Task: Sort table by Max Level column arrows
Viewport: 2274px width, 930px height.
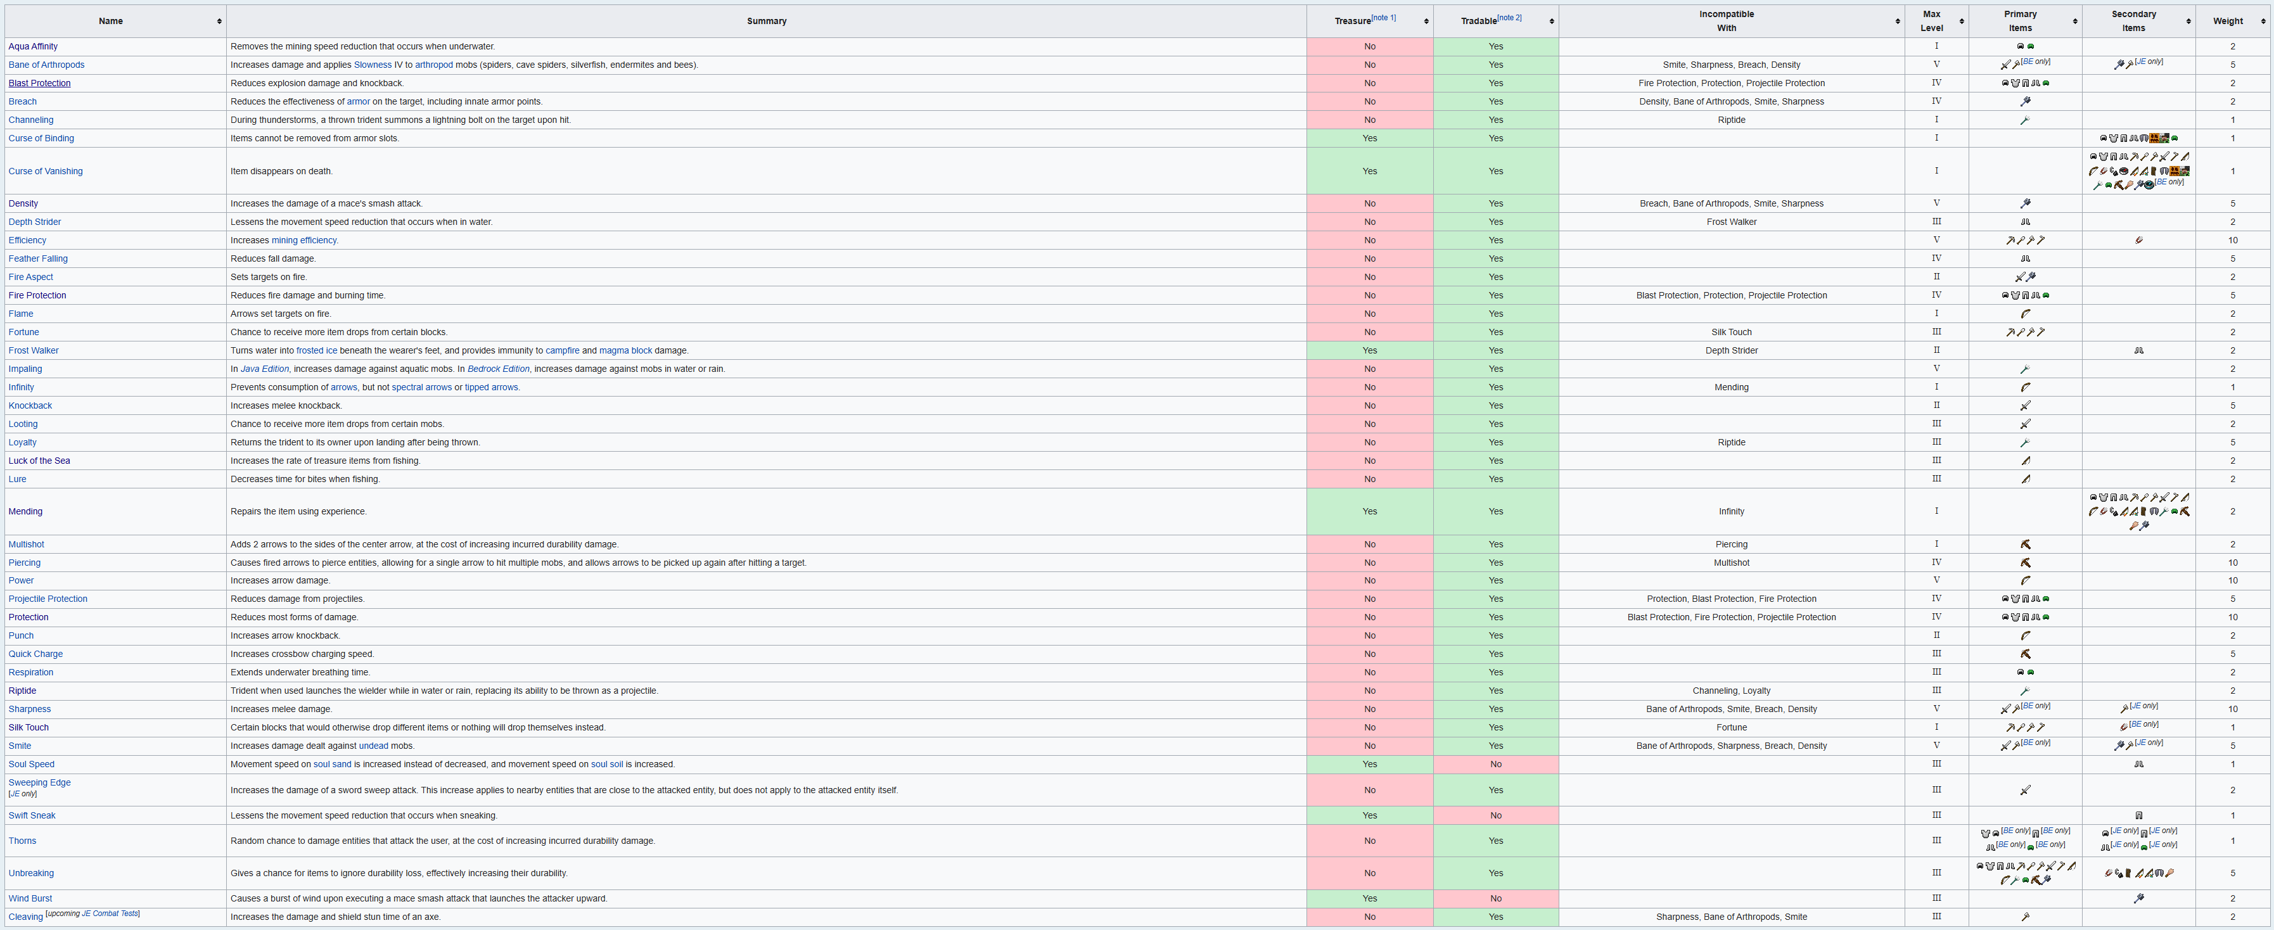Action: tap(1962, 21)
